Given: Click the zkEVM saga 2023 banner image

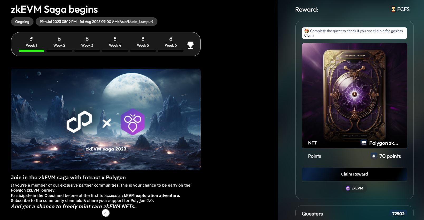Looking at the screenshot, I should point(106,119).
